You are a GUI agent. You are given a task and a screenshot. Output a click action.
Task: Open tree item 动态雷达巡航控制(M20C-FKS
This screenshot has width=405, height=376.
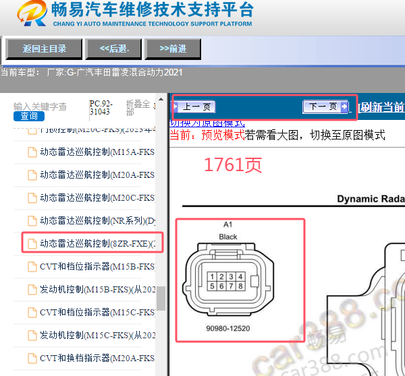(97, 198)
